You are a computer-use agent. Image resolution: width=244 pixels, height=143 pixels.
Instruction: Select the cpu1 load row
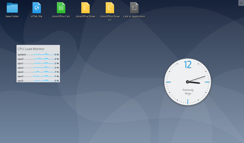(x=38, y=63)
